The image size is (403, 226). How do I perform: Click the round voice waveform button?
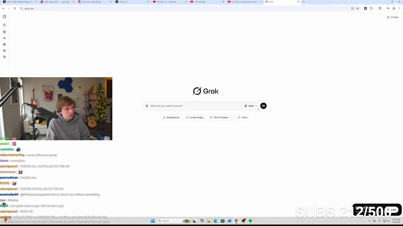[263, 106]
